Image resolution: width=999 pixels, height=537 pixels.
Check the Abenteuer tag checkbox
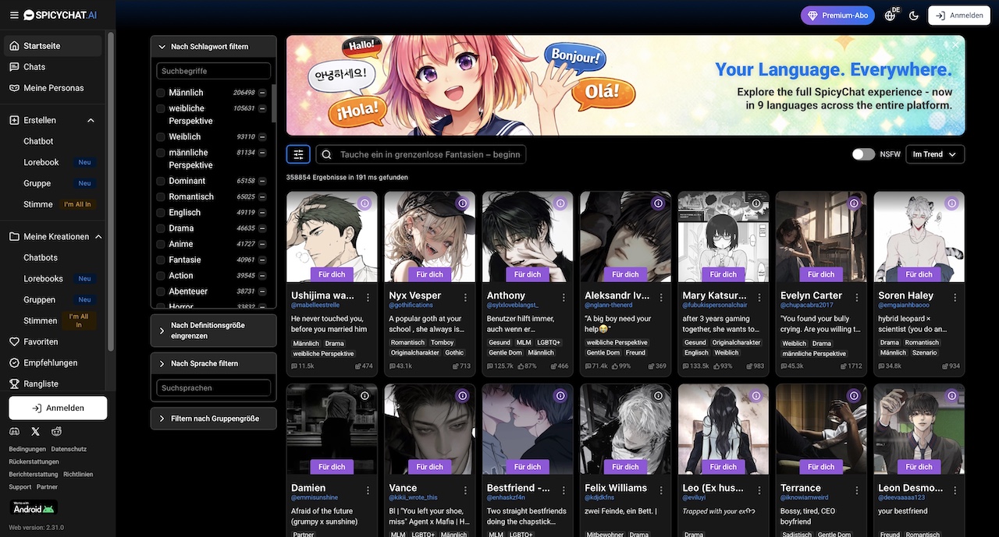[x=161, y=291]
